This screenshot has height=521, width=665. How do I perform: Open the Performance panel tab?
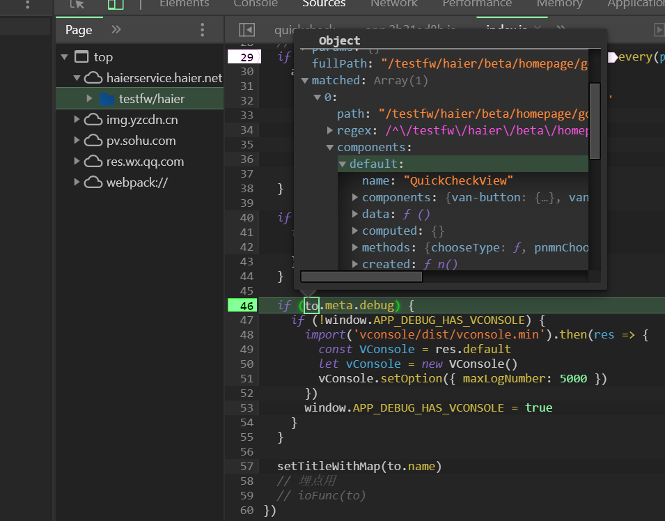click(x=476, y=4)
